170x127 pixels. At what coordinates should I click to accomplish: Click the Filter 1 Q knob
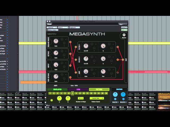pos(103,46)
